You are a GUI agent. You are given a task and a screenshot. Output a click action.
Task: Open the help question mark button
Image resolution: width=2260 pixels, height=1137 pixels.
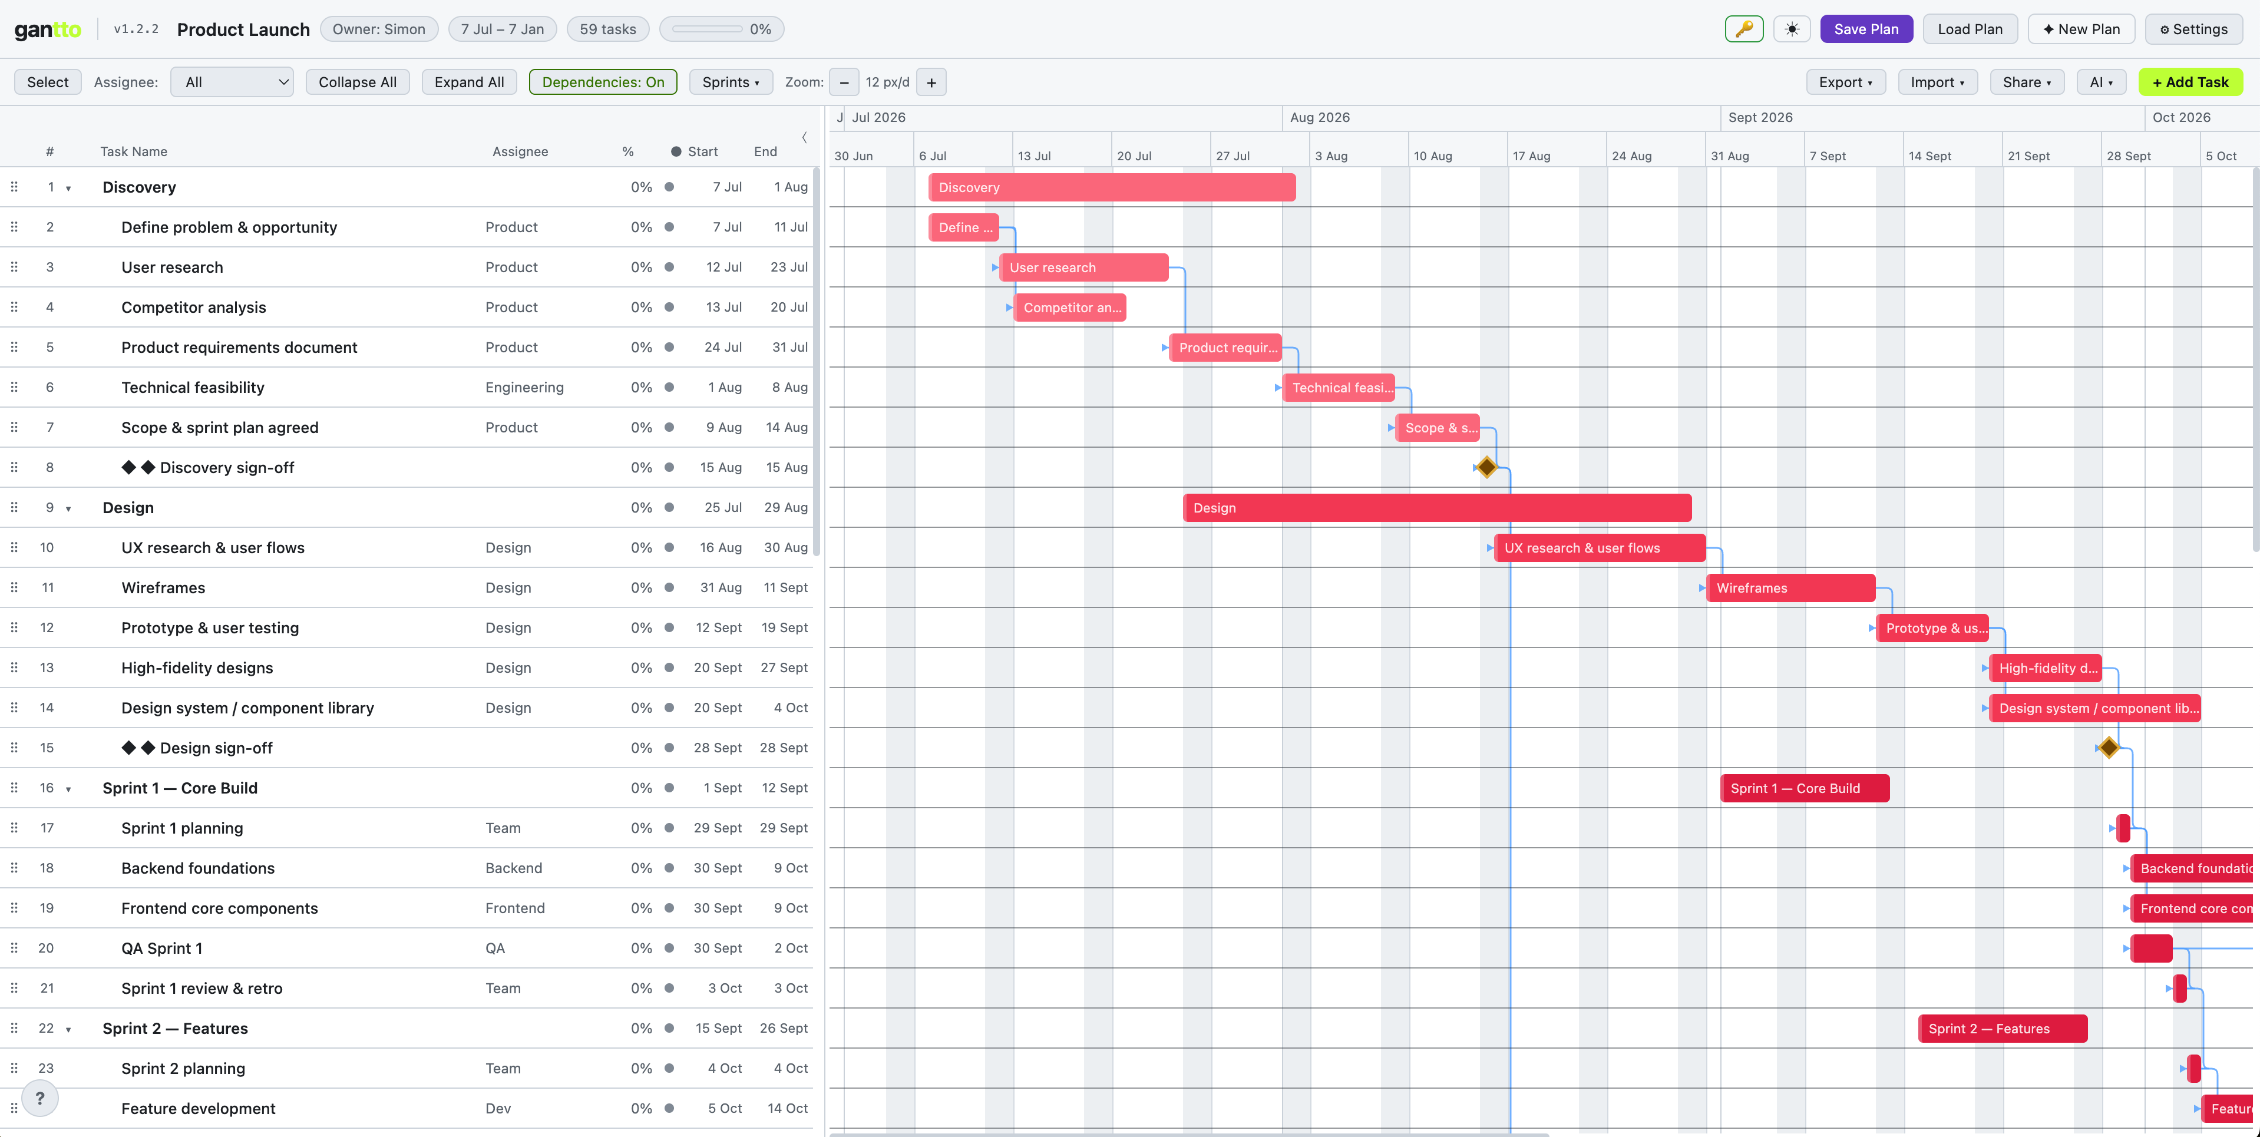(39, 1098)
